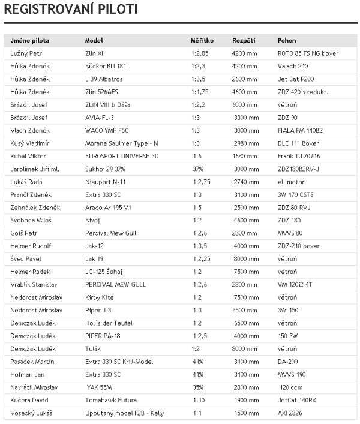Select Morane Saulnier Type - N entry
The height and width of the screenshot is (424, 360).
click(121, 143)
